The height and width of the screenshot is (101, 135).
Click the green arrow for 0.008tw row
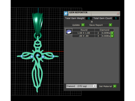click(x=112, y=36)
